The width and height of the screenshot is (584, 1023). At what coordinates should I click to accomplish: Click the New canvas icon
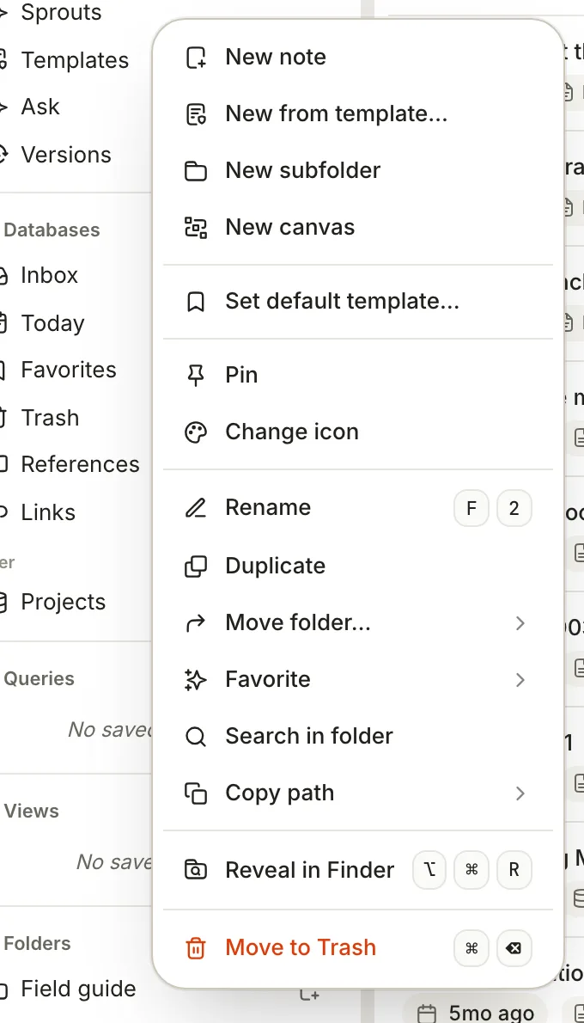[x=196, y=228]
